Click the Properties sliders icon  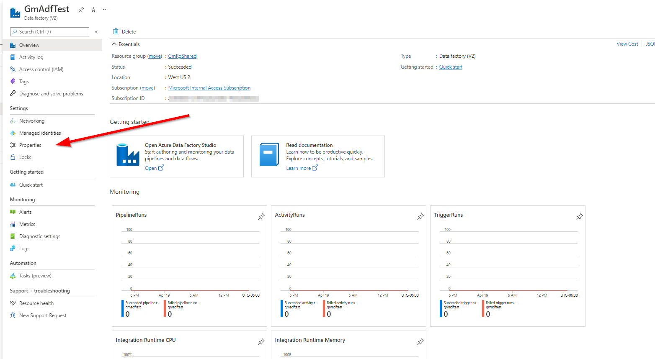(x=13, y=145)
